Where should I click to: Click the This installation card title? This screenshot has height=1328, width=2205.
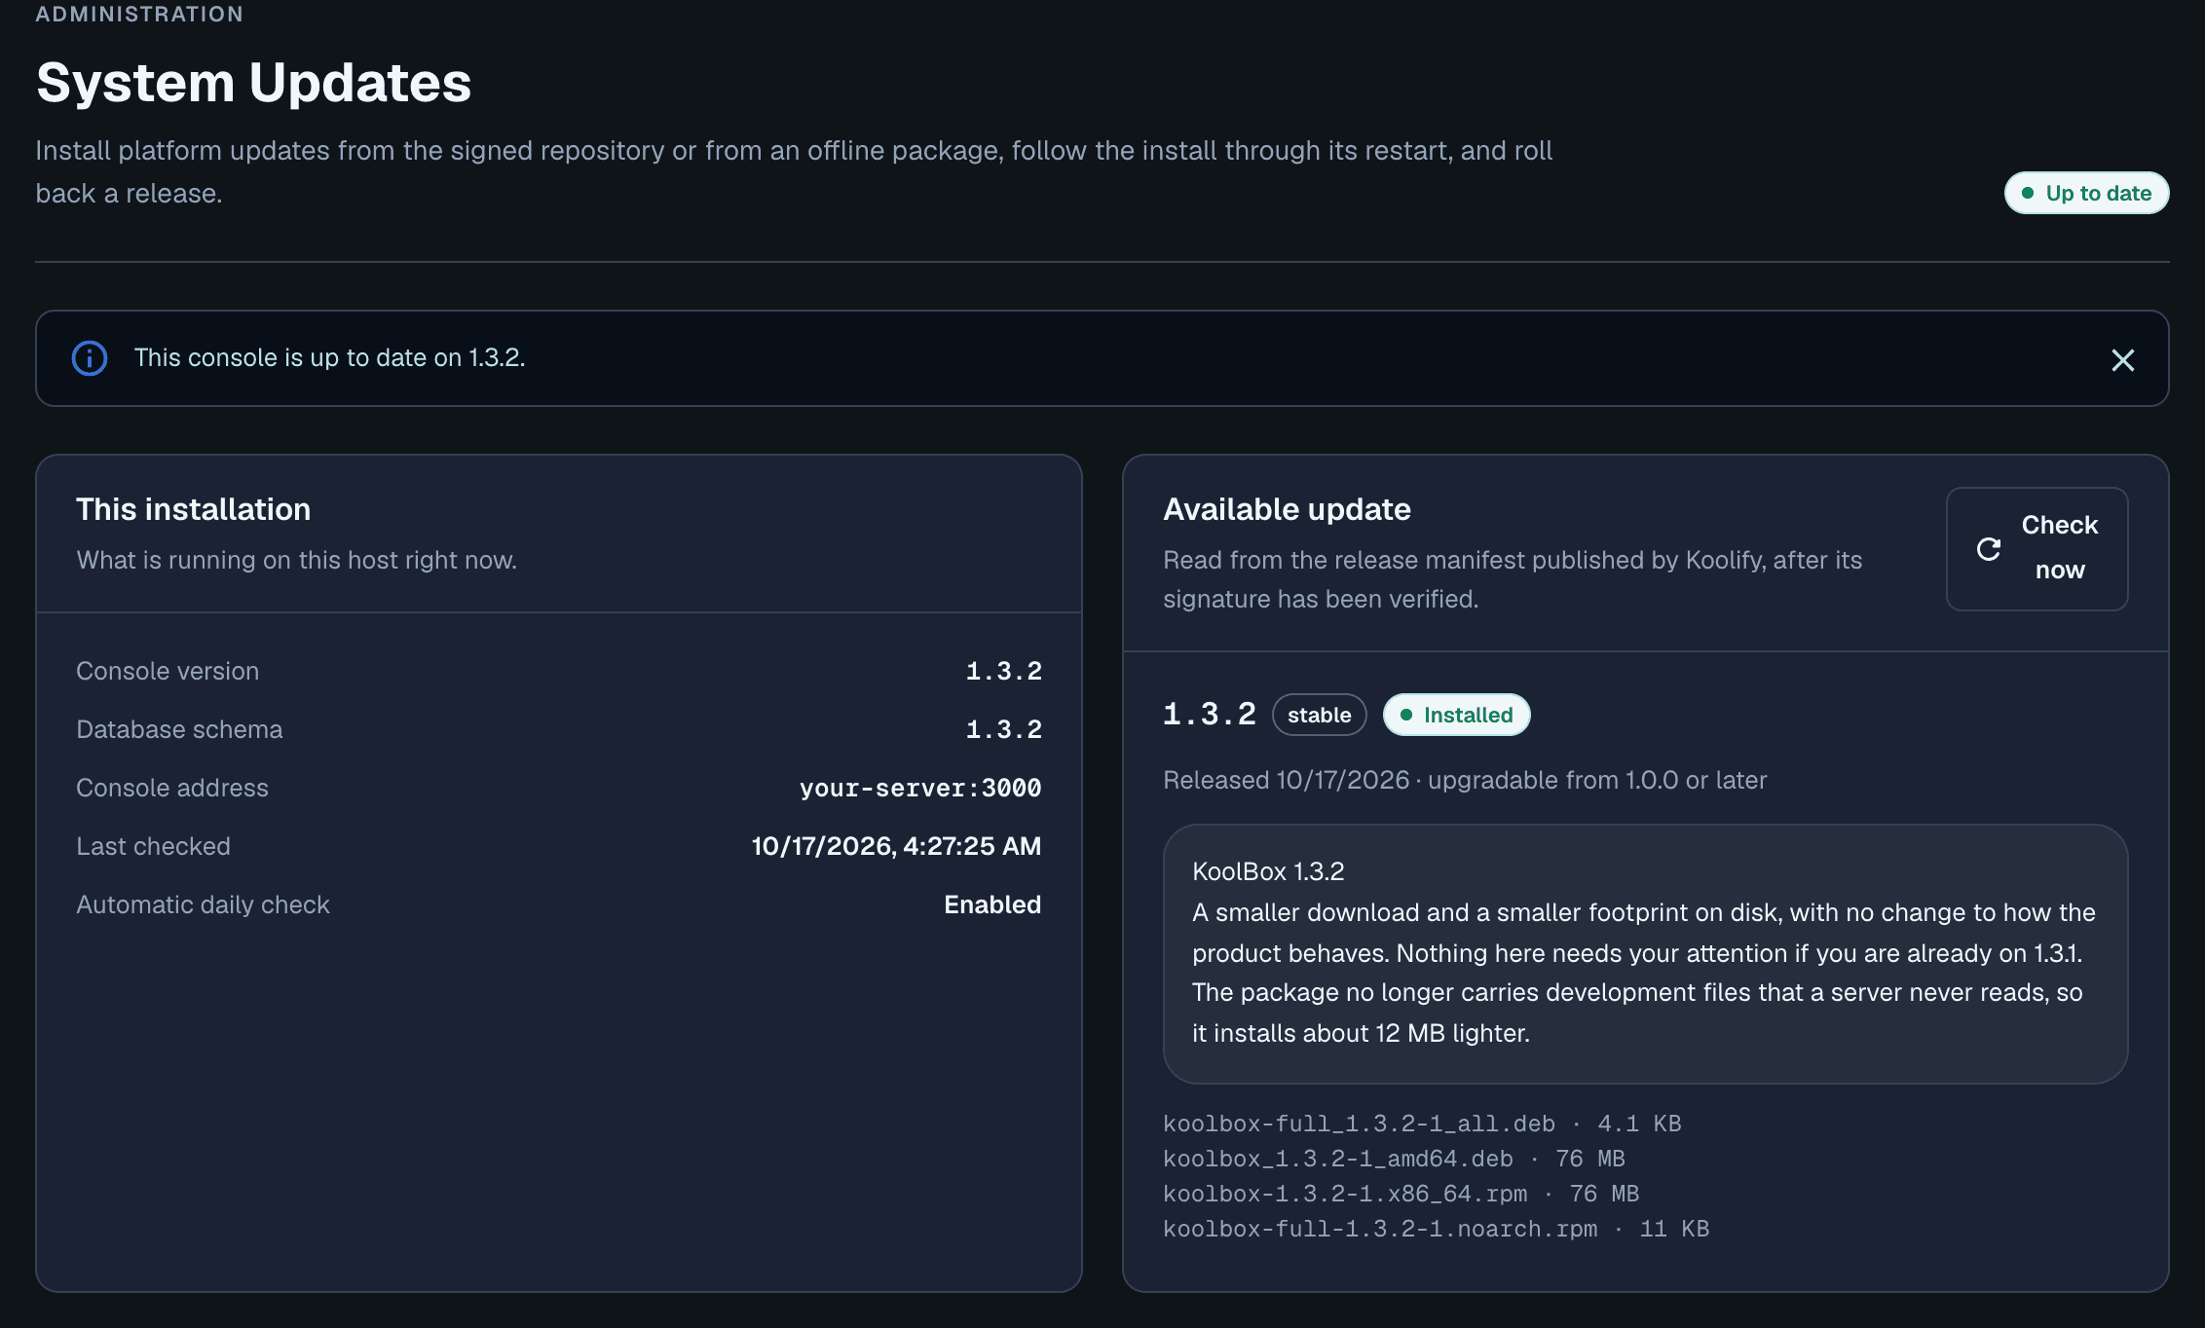pos(193,509)
